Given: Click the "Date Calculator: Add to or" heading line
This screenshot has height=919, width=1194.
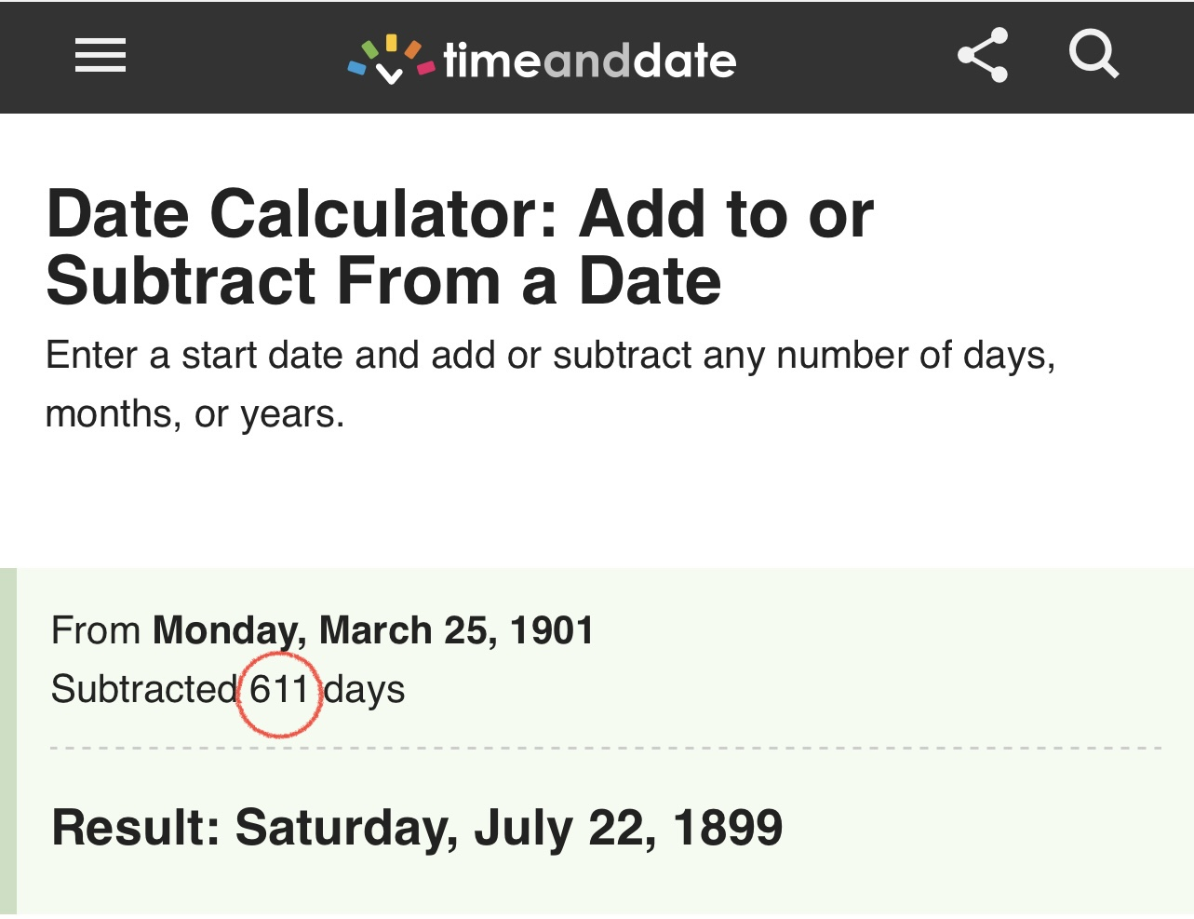Looking at the screenshot, I should (x=460, y=214).
